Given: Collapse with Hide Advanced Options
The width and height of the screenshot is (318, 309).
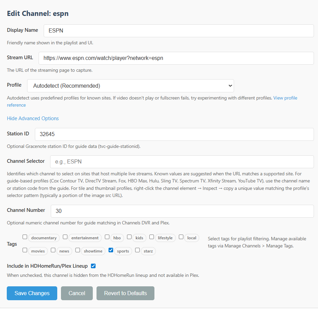Looking at the screenshot, I should 33,118.
